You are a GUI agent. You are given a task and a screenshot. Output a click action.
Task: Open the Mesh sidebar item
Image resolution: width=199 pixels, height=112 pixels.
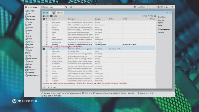29,30
